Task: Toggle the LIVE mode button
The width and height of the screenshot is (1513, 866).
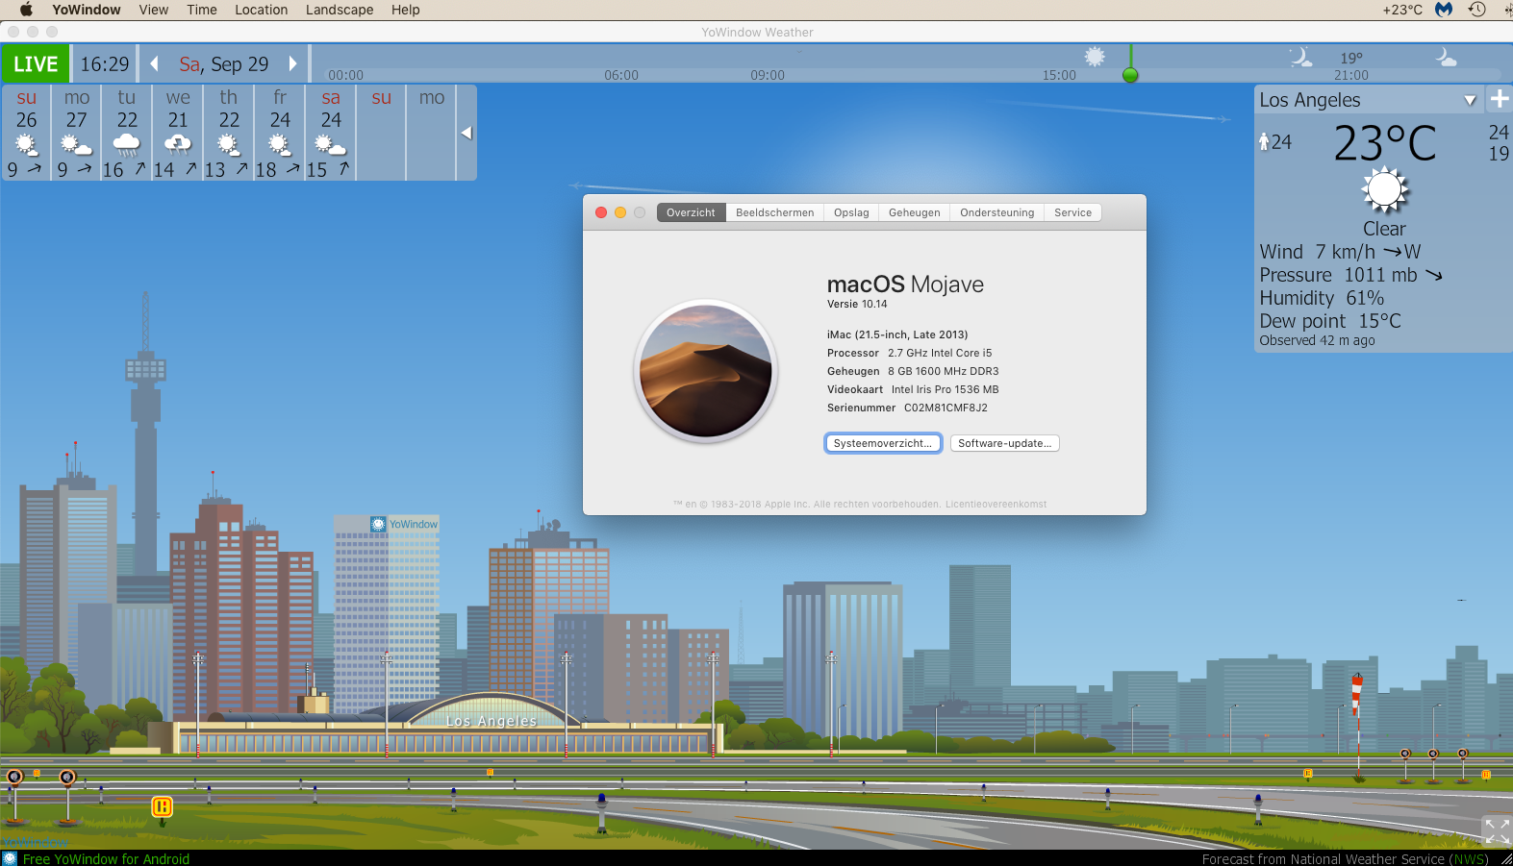Action: 36,64
